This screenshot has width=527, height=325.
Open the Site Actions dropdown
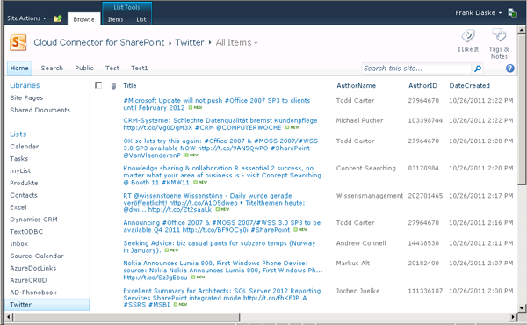tap(26, 18)
